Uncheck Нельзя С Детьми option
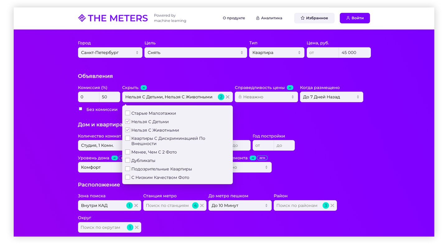The height and width of the screenshot is (244, 448). 128,121
